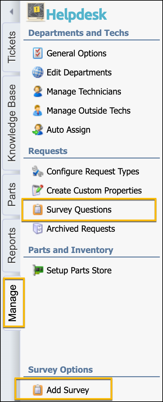Click the Setup Parts Store card icon

coord(38,270)
